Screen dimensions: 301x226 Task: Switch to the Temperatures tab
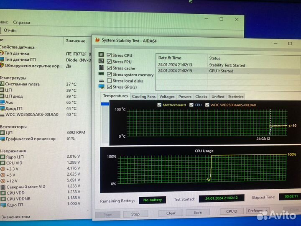(x=115, y=96)
